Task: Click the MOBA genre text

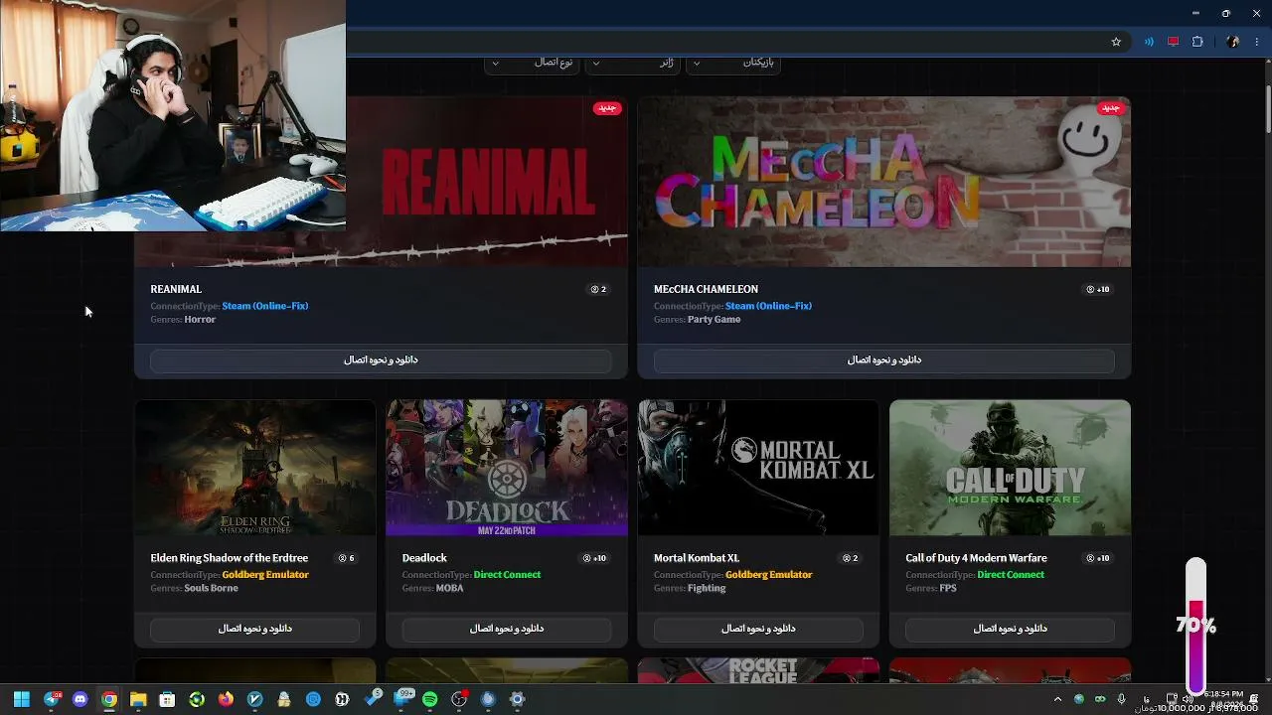Action: pyautogui.click(x=450, y=588)
